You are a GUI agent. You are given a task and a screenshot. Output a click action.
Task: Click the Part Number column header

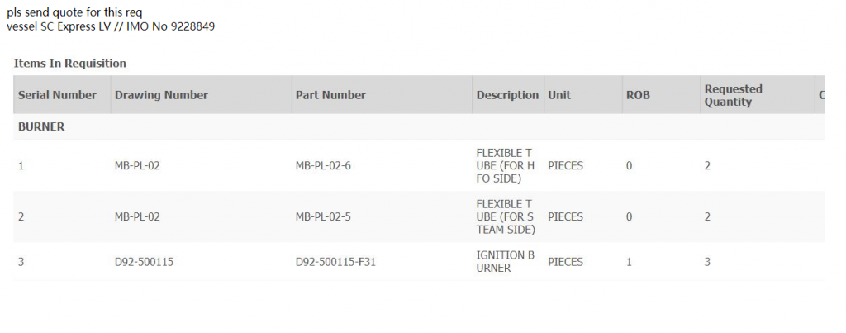click(x=330, y=95)
